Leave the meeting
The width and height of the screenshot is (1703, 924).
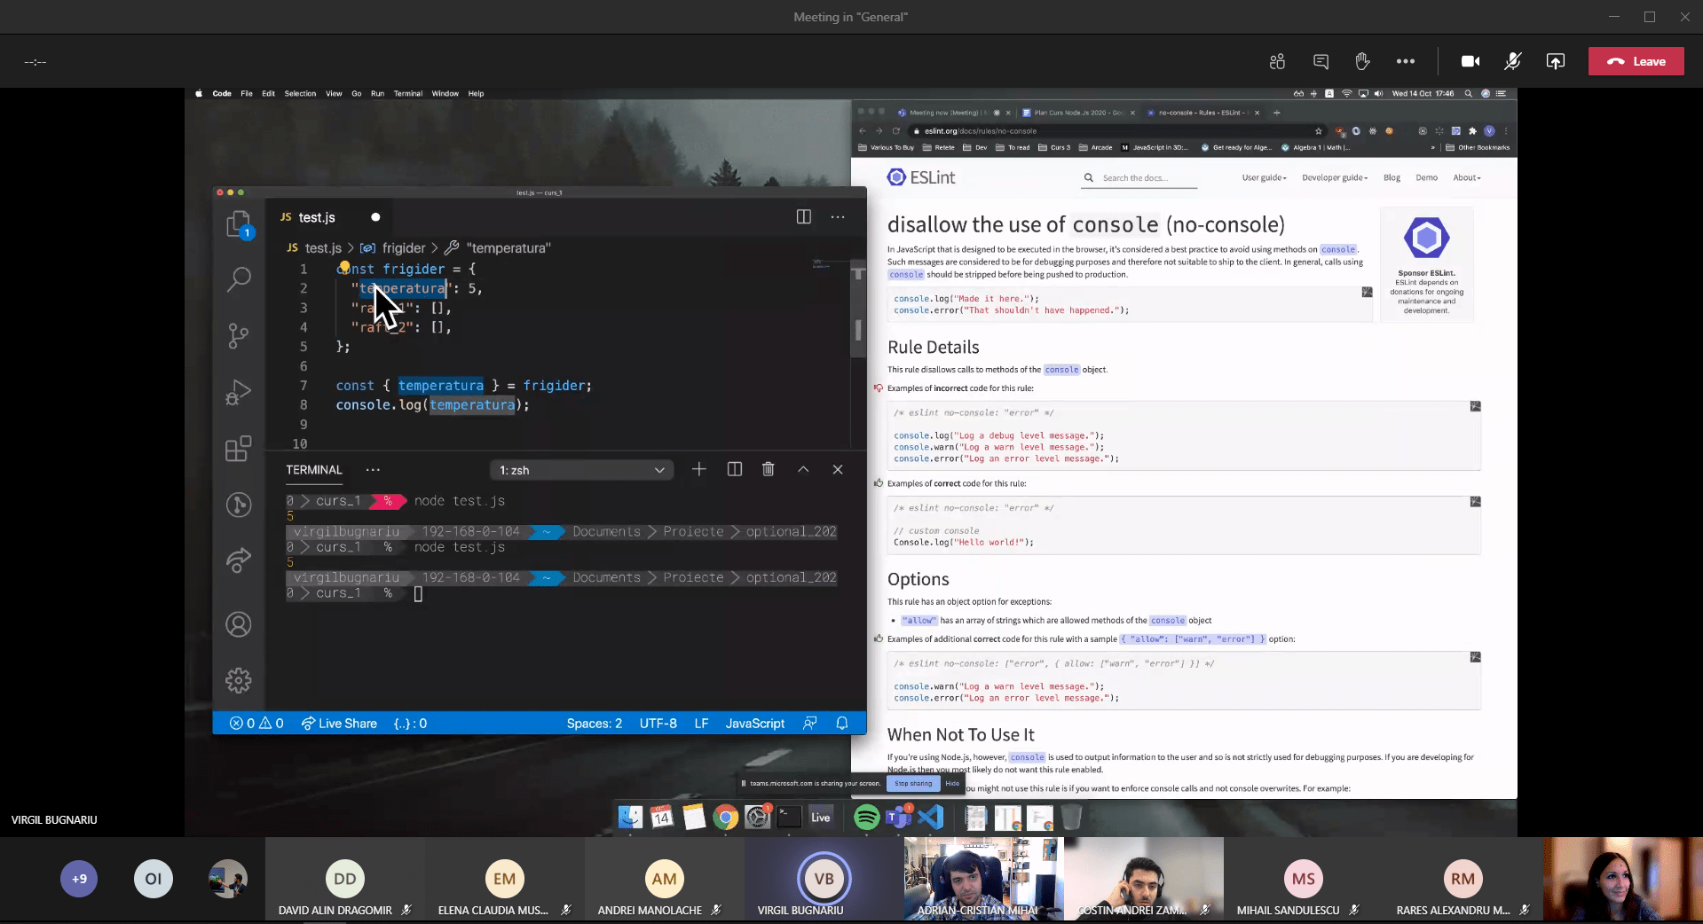[x=1636, y=61]
